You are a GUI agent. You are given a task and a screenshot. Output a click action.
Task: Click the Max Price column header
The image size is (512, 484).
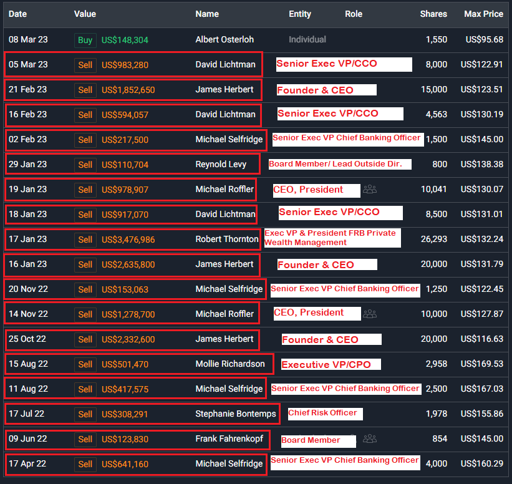pos(483,14)
